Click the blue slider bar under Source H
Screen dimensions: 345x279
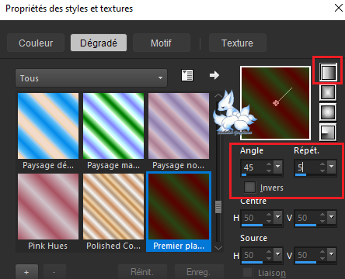252,263
